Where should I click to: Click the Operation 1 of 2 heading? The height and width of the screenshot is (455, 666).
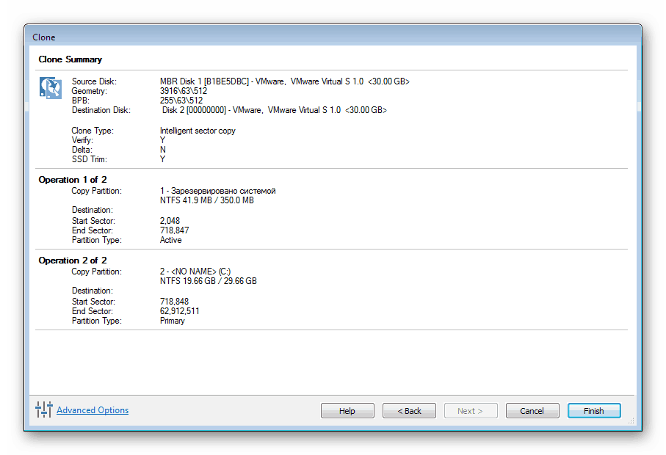(x=73, y=180)
